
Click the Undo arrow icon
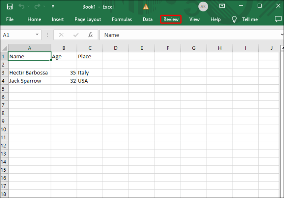pyautogui.click(x=21, y=7)
